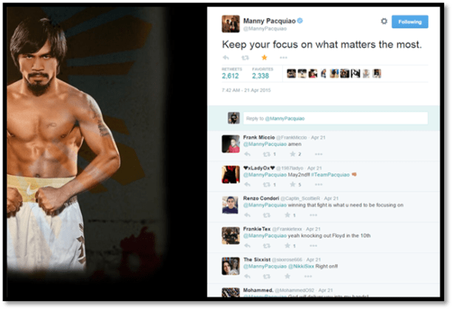
Task: Open Manny Pacquiao's profile avatar
Action: (231, 24)
